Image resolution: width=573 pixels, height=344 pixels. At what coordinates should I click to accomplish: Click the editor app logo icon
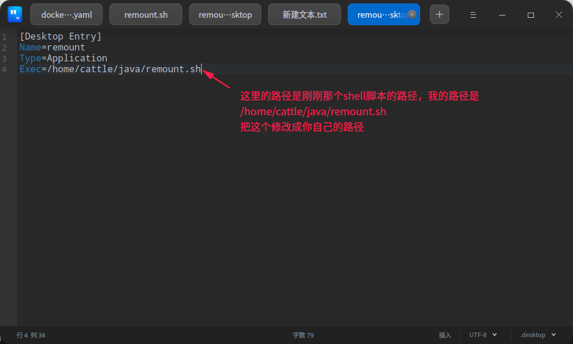coord(14,14)
